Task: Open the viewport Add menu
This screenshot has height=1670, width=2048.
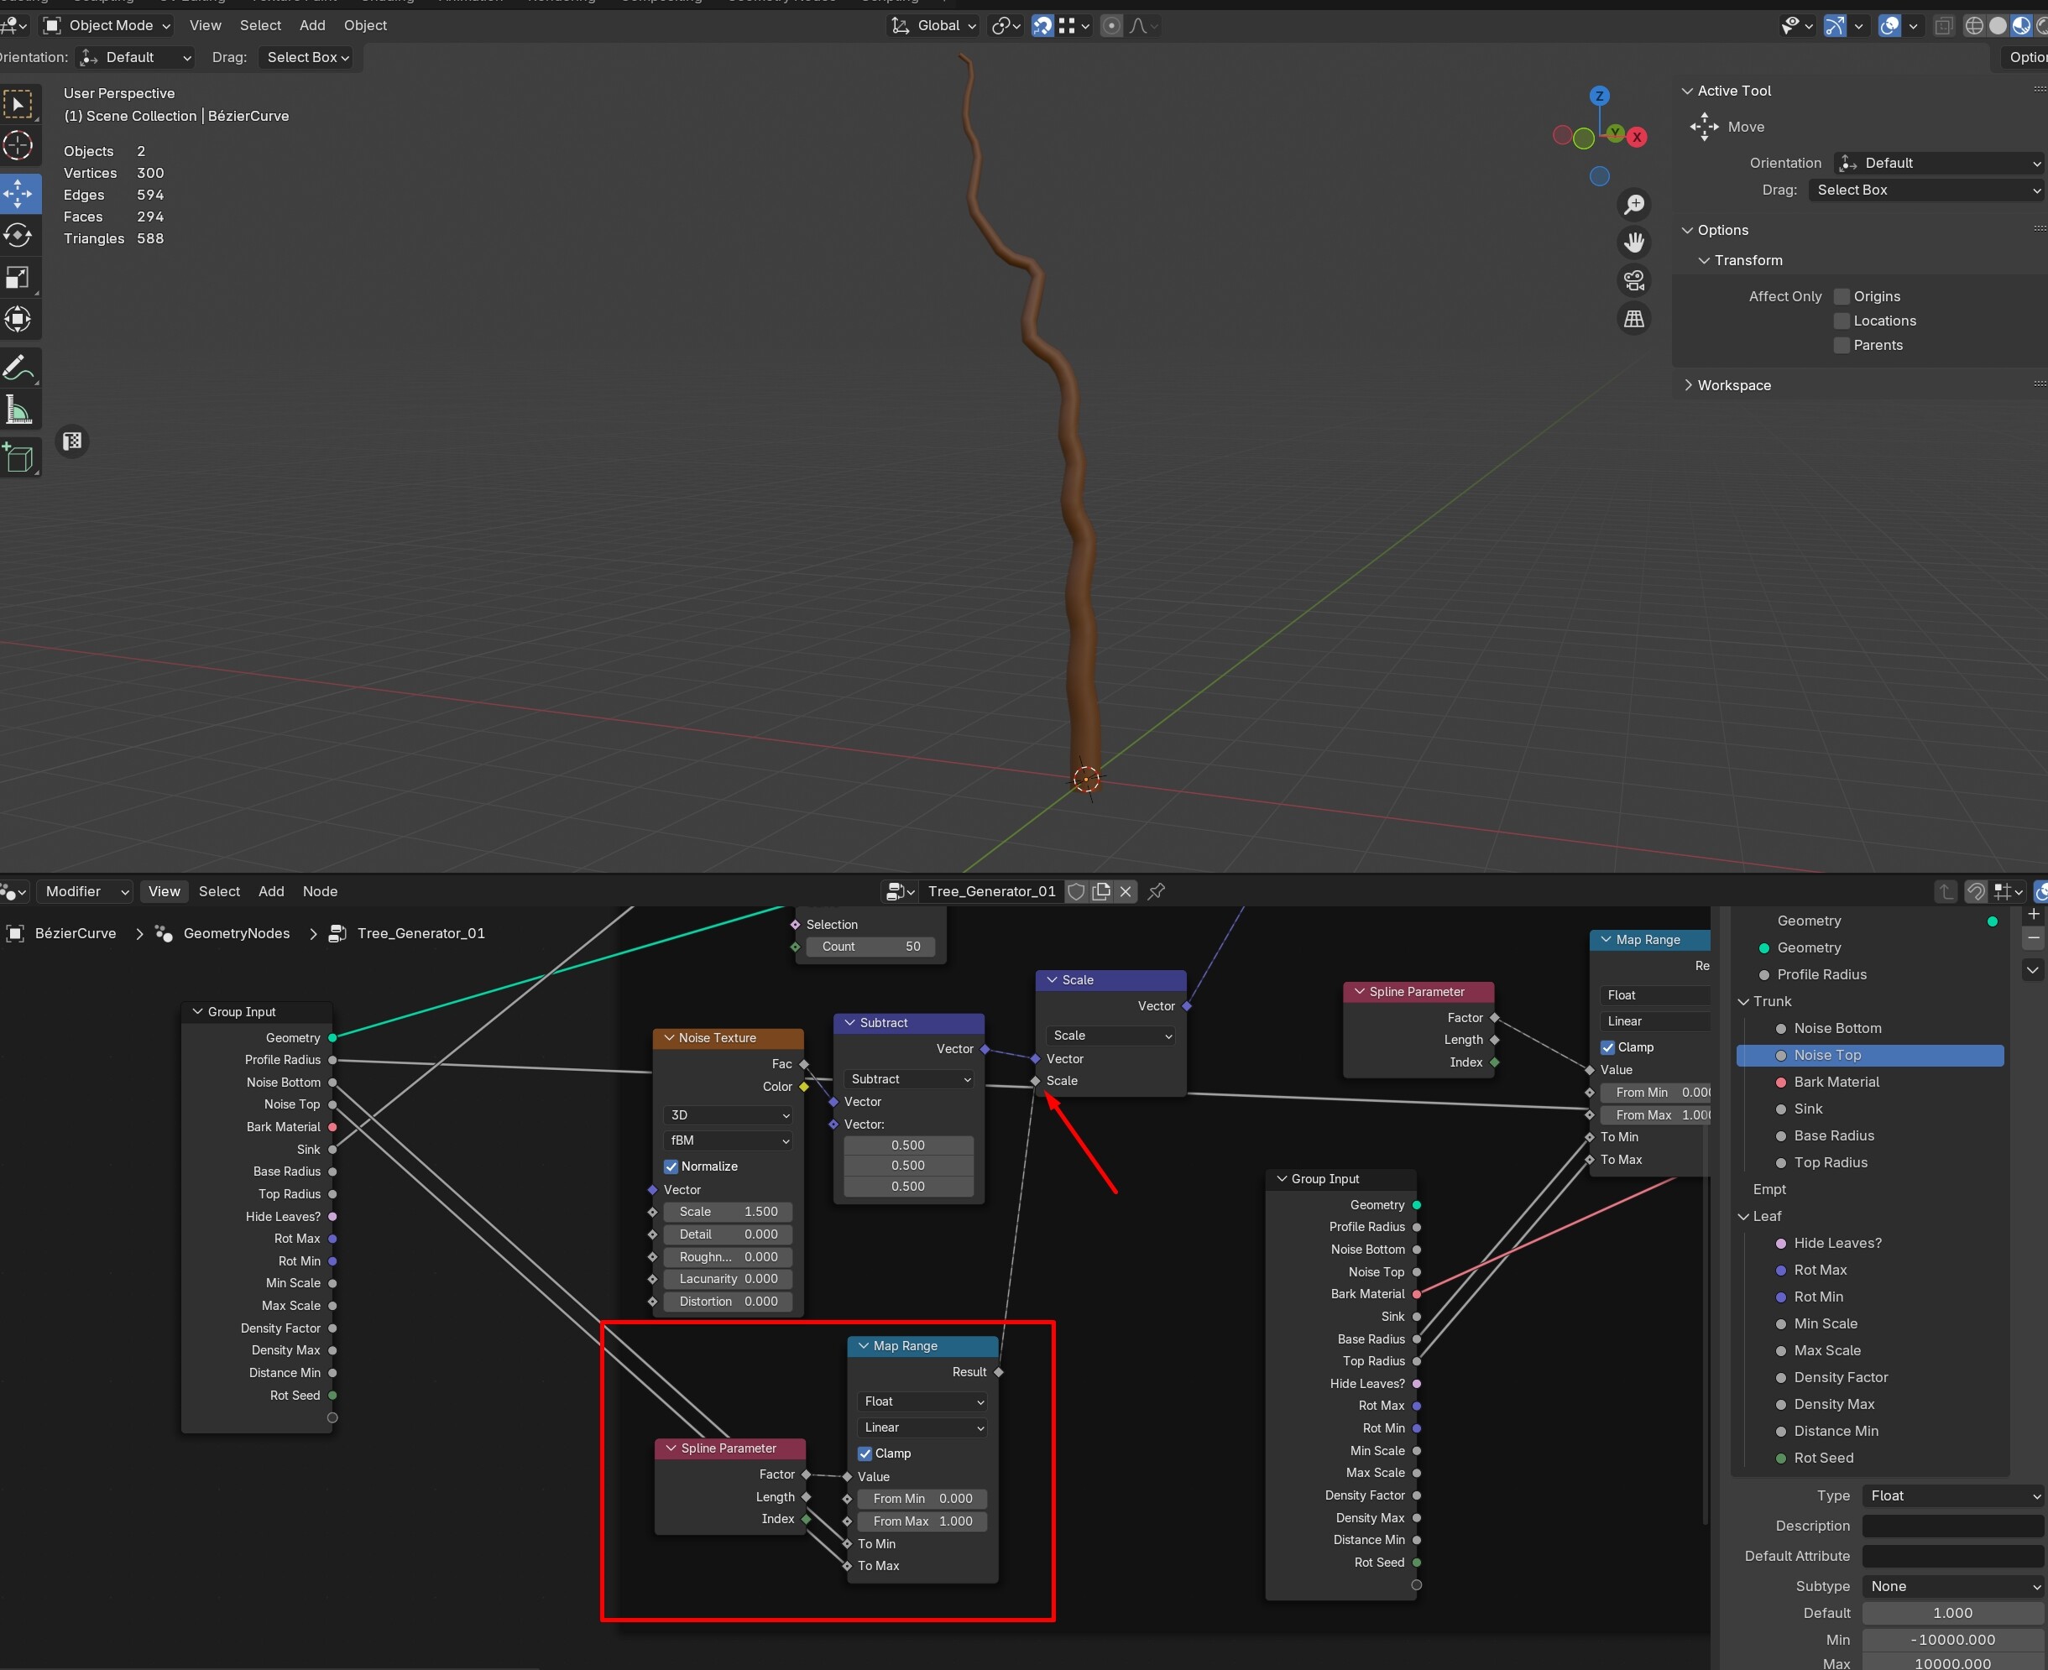Action: pyautogui.click(x=312, y=26)
